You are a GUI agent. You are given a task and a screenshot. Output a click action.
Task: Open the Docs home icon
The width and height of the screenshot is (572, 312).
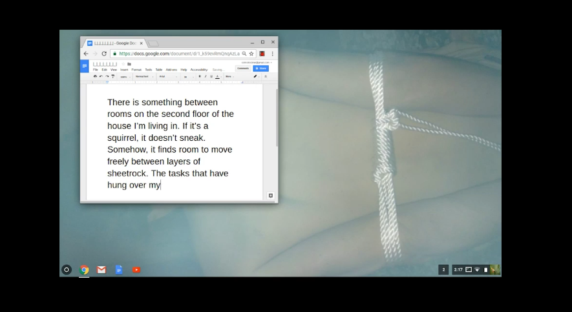coord(84,66)
